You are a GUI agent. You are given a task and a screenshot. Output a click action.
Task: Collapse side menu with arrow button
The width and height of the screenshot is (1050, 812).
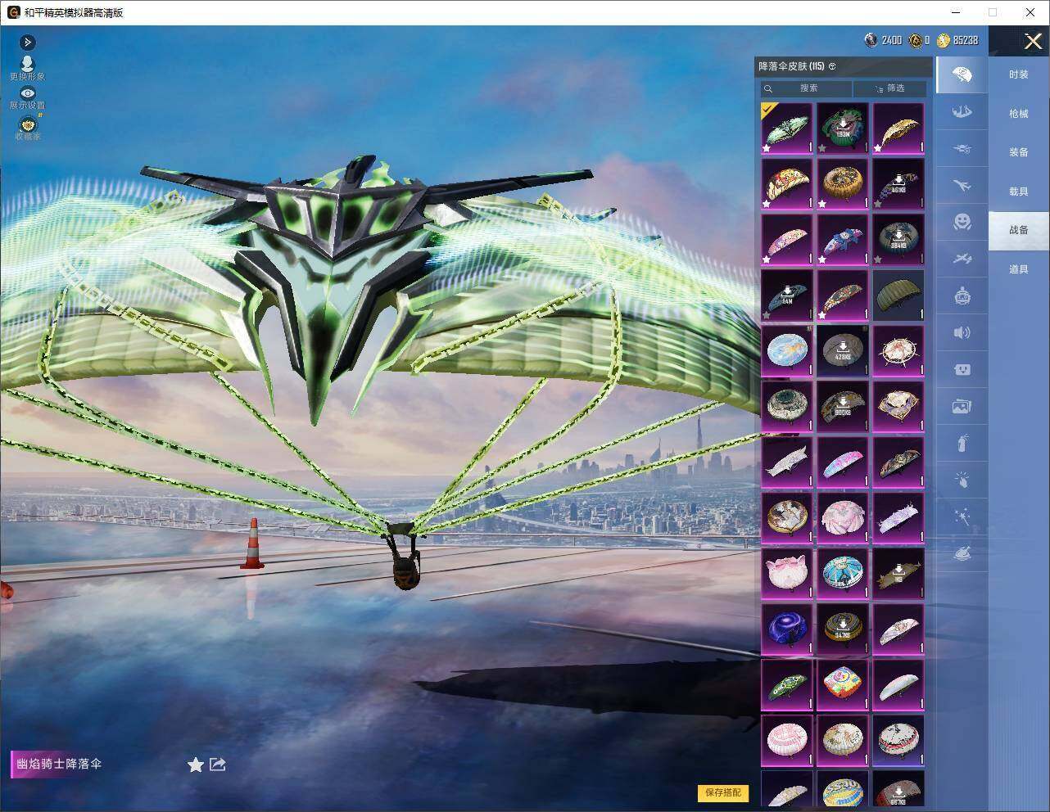click(x=27, y=42)
